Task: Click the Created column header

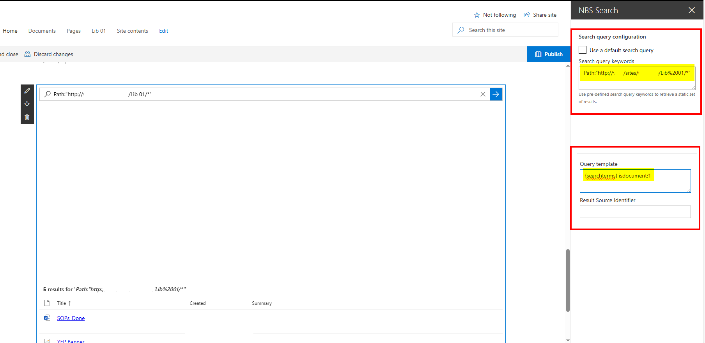Action: coord(198,303)
